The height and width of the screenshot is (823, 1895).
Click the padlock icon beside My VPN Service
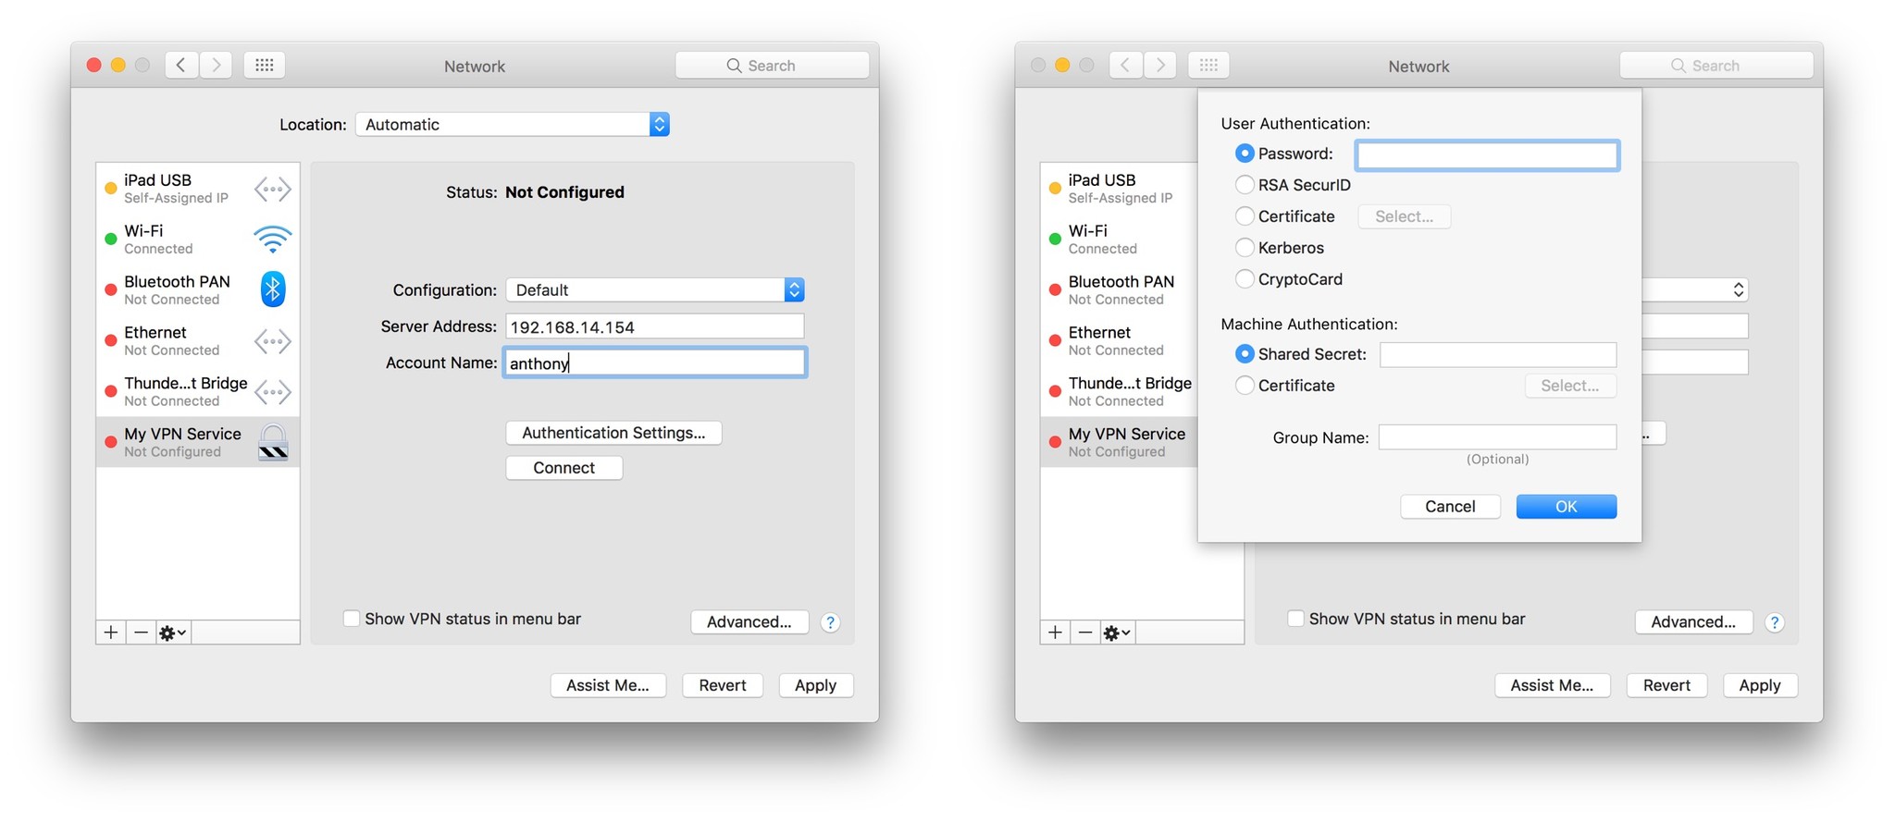coord(273,442)
